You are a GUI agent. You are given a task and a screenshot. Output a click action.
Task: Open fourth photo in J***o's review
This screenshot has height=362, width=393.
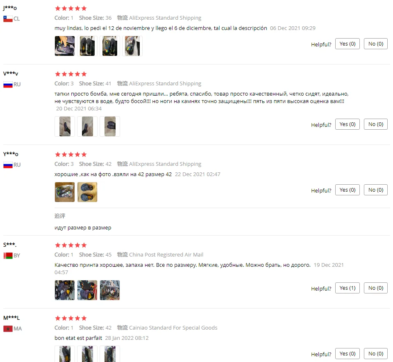[132, 46]
